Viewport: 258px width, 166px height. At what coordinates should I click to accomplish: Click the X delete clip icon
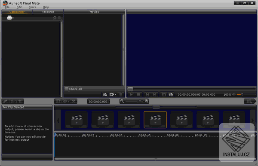tap(74, 101)
